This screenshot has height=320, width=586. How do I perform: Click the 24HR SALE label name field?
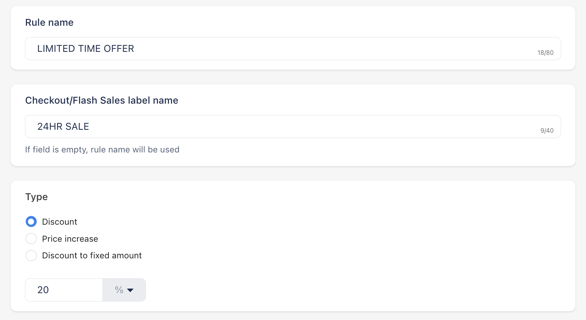point(293,126)
